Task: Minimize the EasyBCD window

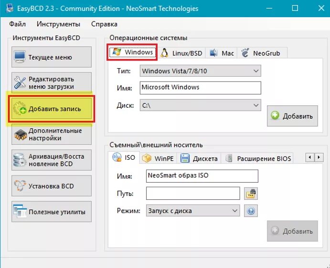Action: 269,8
